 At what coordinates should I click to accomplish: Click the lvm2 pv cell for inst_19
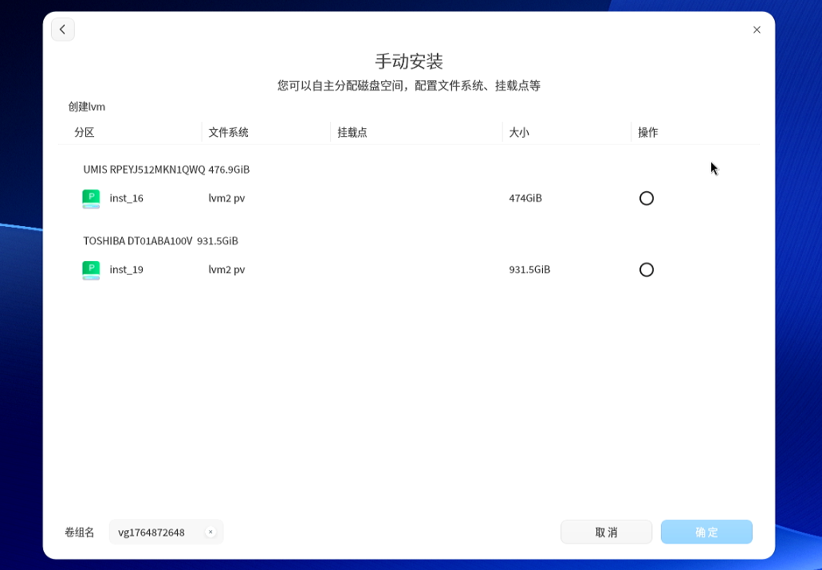[x=226, y=270]
